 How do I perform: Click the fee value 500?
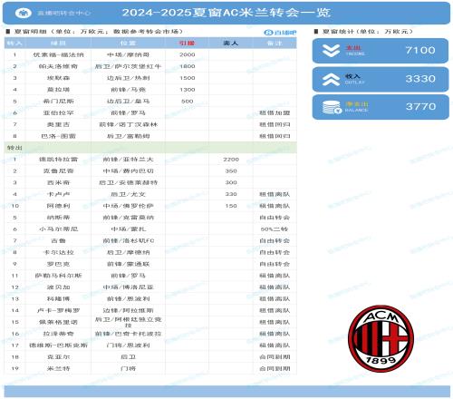click(x=188, y=102)
